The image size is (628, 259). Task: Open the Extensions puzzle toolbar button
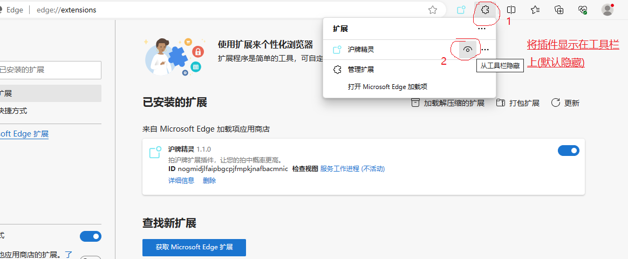[486, 10]
